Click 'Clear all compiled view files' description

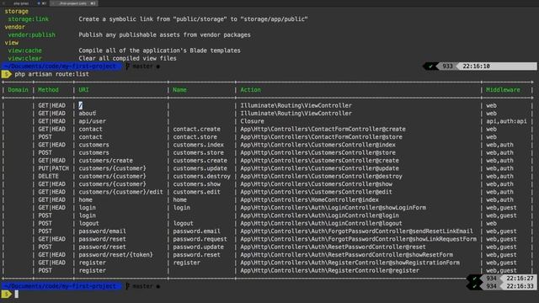pos(127,58)
